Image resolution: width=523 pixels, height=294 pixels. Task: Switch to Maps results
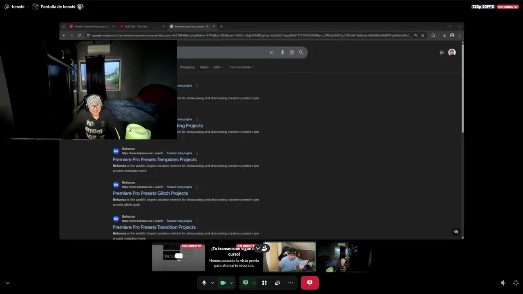pyautogui.click(x=204, y=67)
